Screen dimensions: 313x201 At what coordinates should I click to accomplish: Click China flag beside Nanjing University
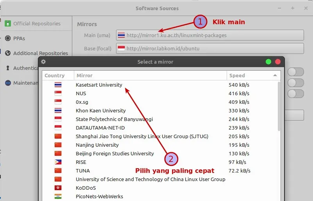(x=58, y=145)
